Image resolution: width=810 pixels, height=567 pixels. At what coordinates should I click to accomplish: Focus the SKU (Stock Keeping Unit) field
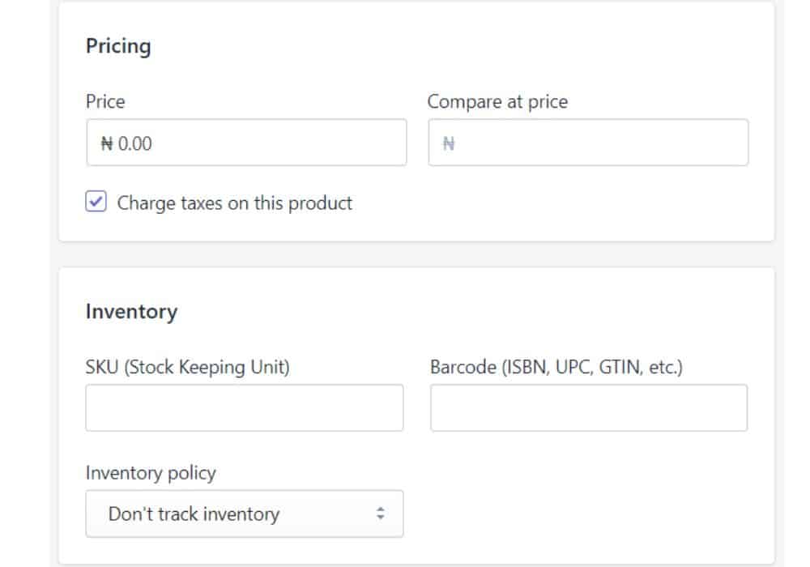point(244,407)
